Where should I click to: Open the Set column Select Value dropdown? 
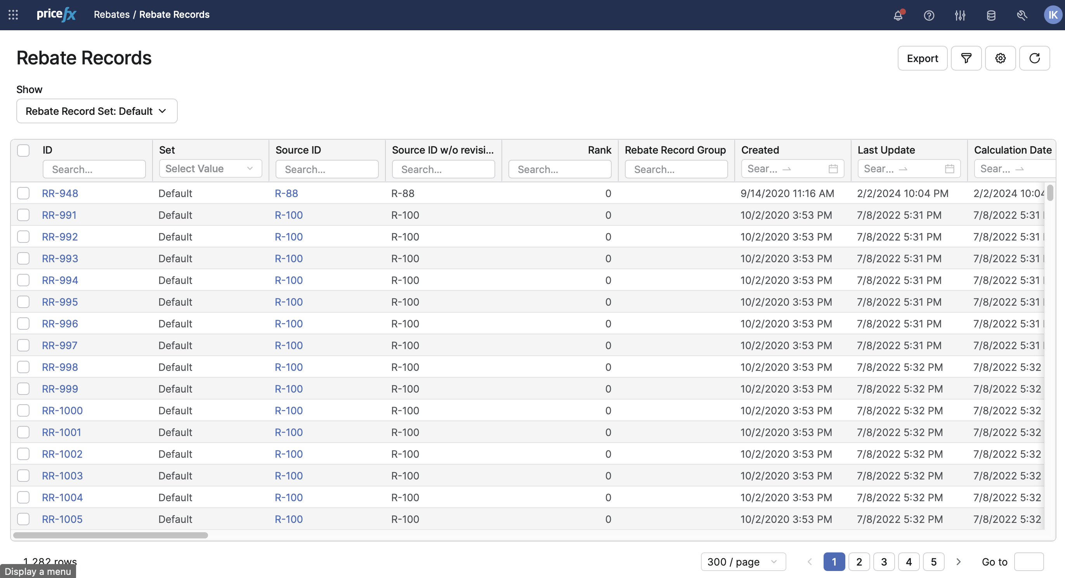pos(210,169)
